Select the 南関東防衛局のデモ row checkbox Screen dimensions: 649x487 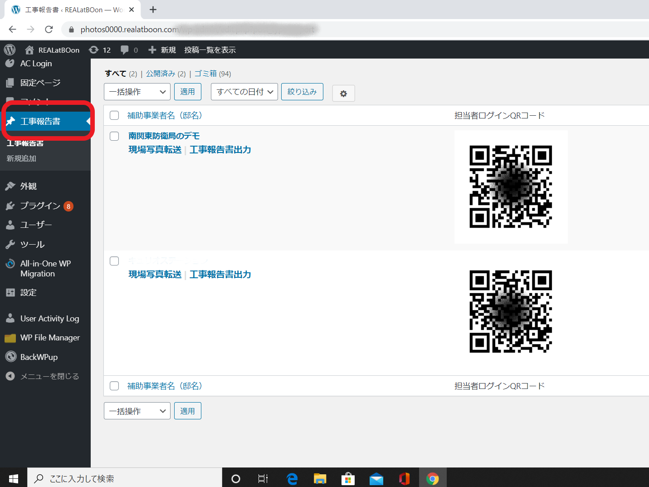coord(114,136)
